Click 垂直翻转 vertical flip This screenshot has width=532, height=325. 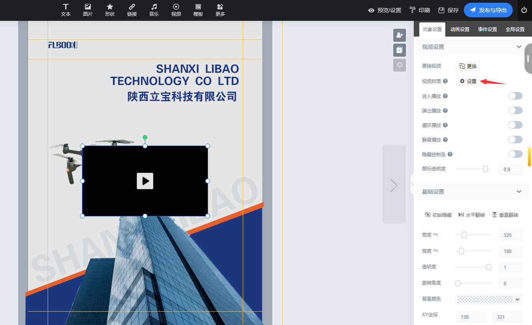505,215
